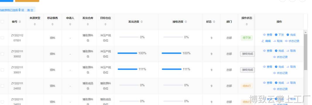This screenshot has width=312, height=105.
Task: Click 完成 for order ZY20211130002
Action: click(x=280, y=51)
